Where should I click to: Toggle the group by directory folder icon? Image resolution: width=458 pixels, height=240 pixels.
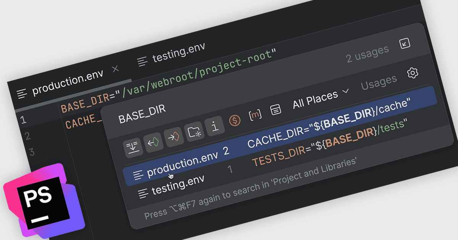[x=194, y=132]
